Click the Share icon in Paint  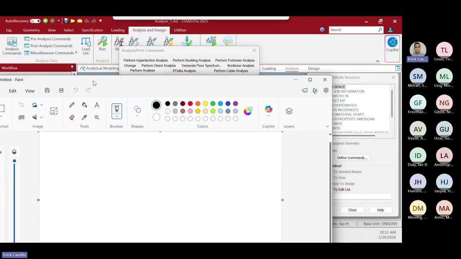pos(61,90)
